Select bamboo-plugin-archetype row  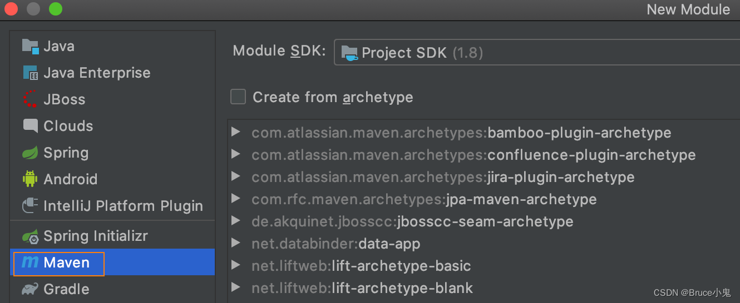(x=484, y=133)
